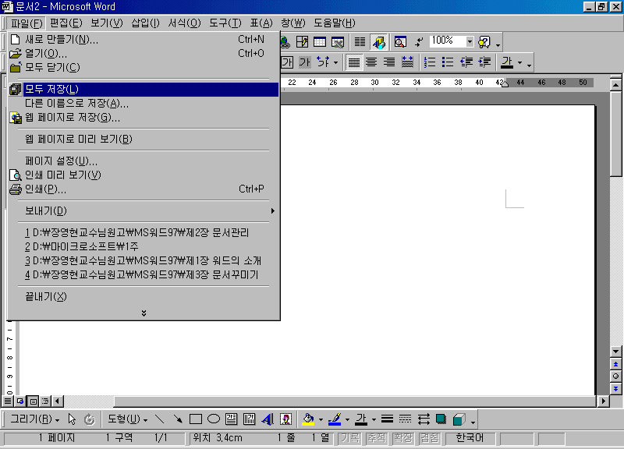Toggle Show/Hide paragraph marks icon
This screenshot has width=624, height=449.
tap(419, 42)
